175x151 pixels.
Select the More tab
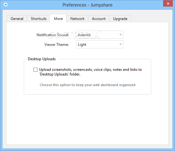click(x=58, y=18)
